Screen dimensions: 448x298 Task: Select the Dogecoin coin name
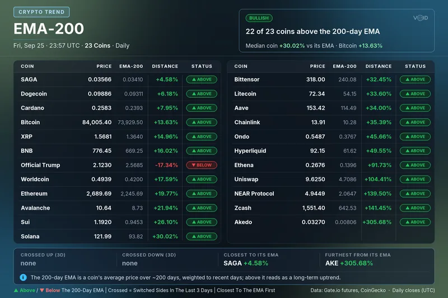tap(34, 94)
